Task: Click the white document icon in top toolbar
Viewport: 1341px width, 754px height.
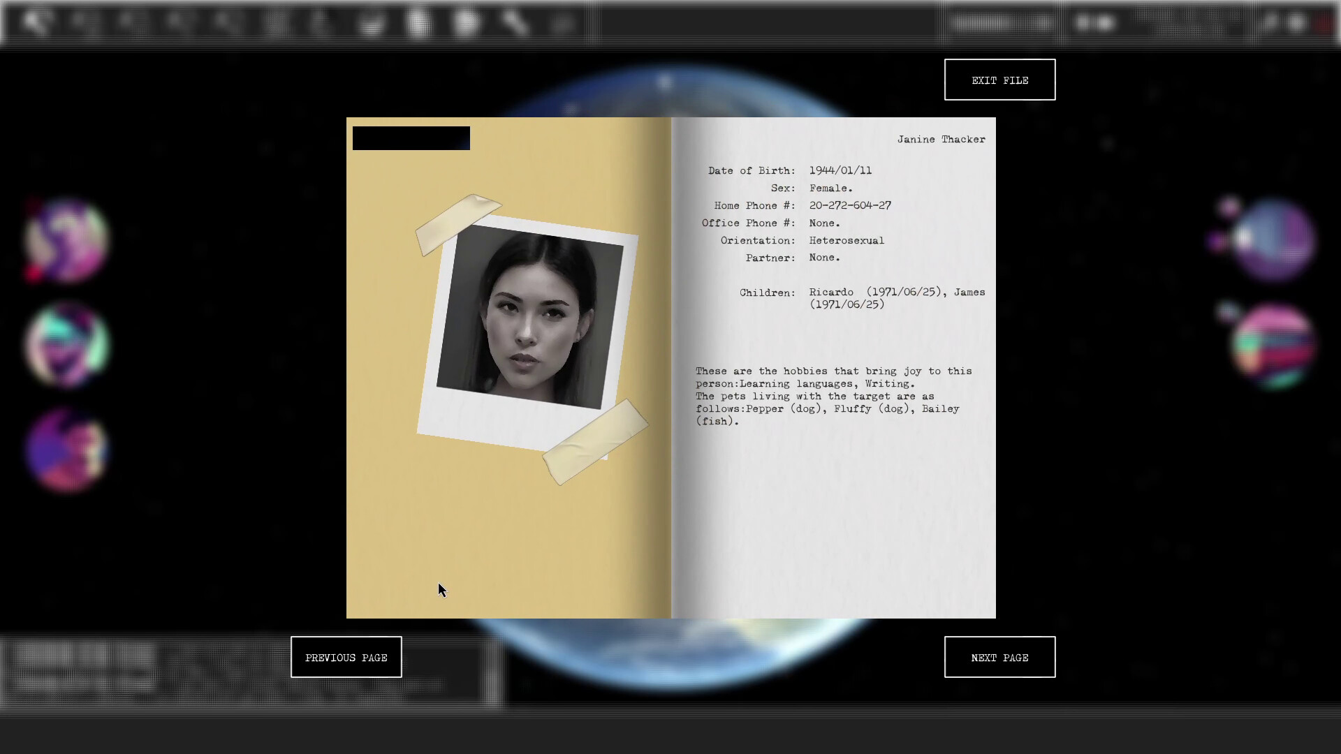Action: coord(419,23)
